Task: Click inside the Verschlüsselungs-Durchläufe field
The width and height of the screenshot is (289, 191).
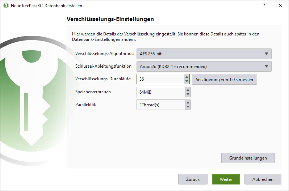Action: pyautogui.click(x=160, y=79)
